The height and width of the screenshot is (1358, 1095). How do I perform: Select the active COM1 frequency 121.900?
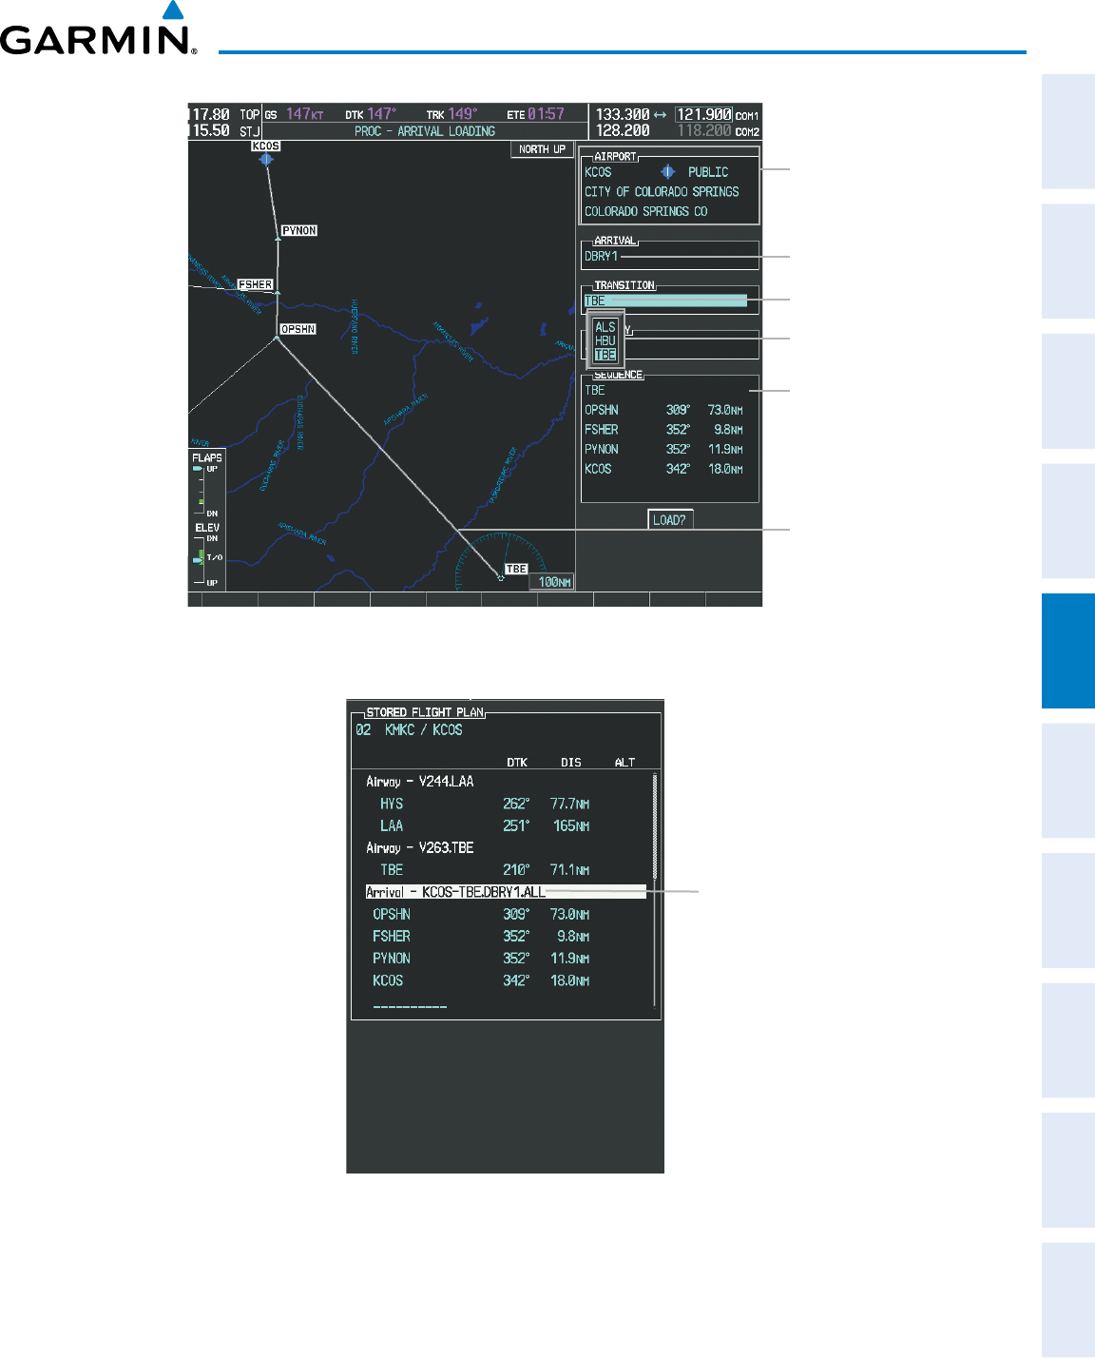click(703, 114)
